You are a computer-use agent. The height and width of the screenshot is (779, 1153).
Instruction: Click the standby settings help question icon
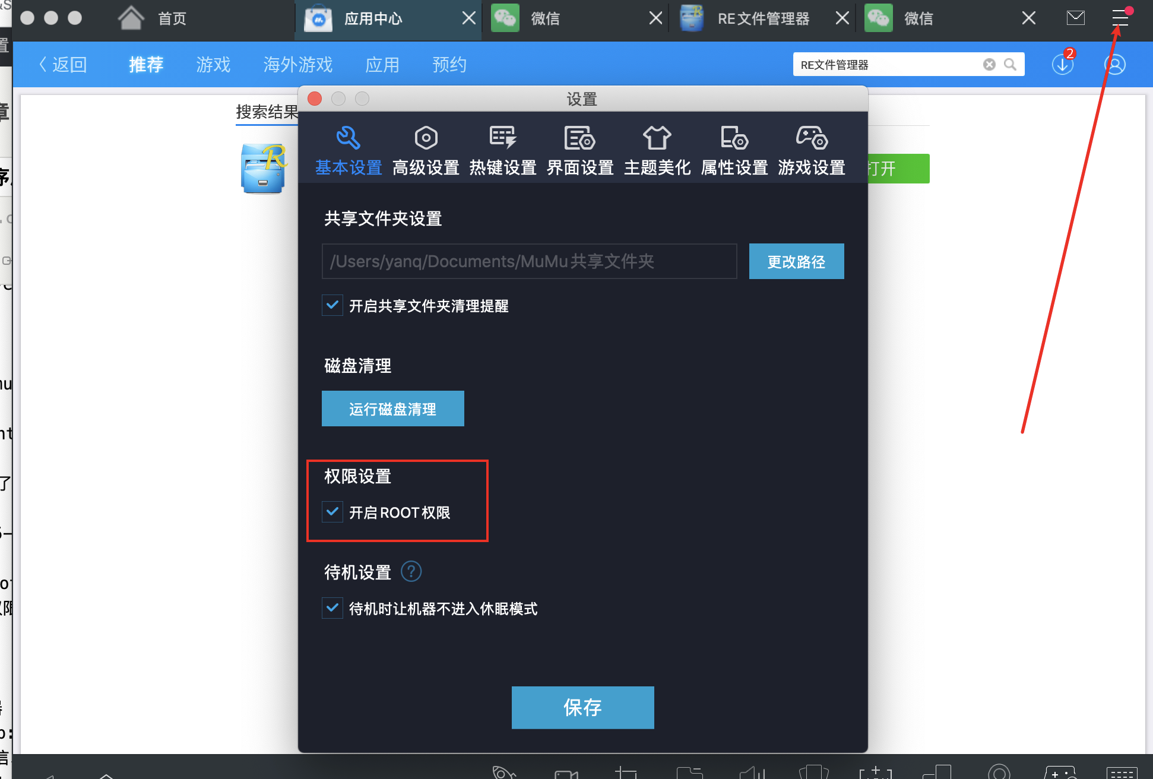click(x=411, y=572)
